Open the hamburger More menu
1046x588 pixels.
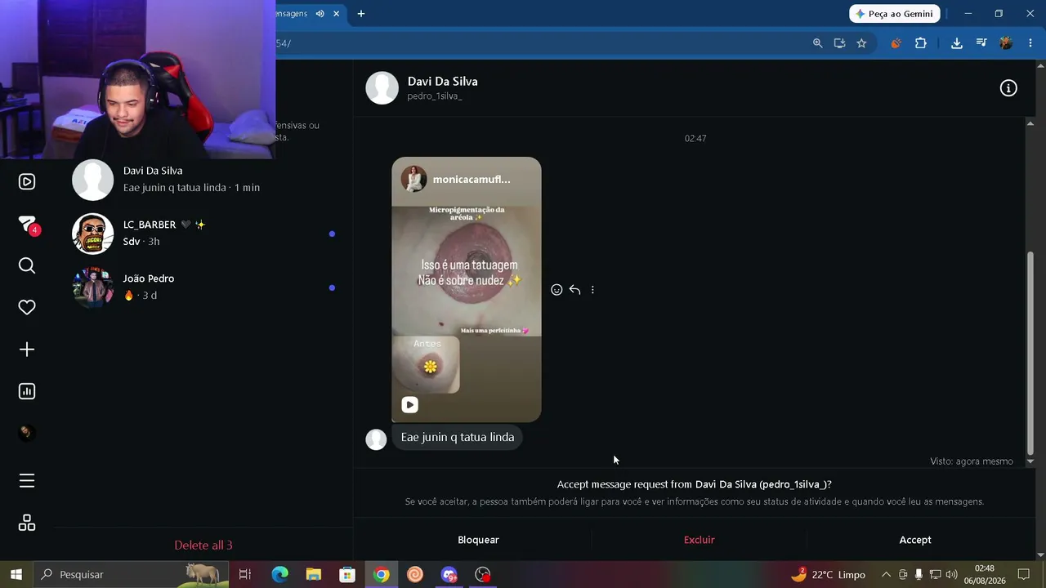click(27, 481)
